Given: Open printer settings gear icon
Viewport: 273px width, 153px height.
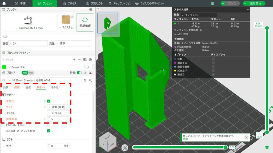Looking at the screenshot, I should tap(91, 10).
